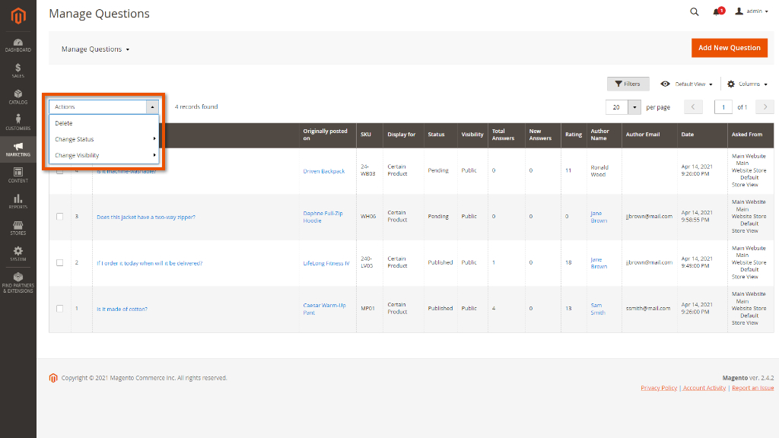Click the current page number field
Screen dimensions: 779x438
click(x=723, y=106)
